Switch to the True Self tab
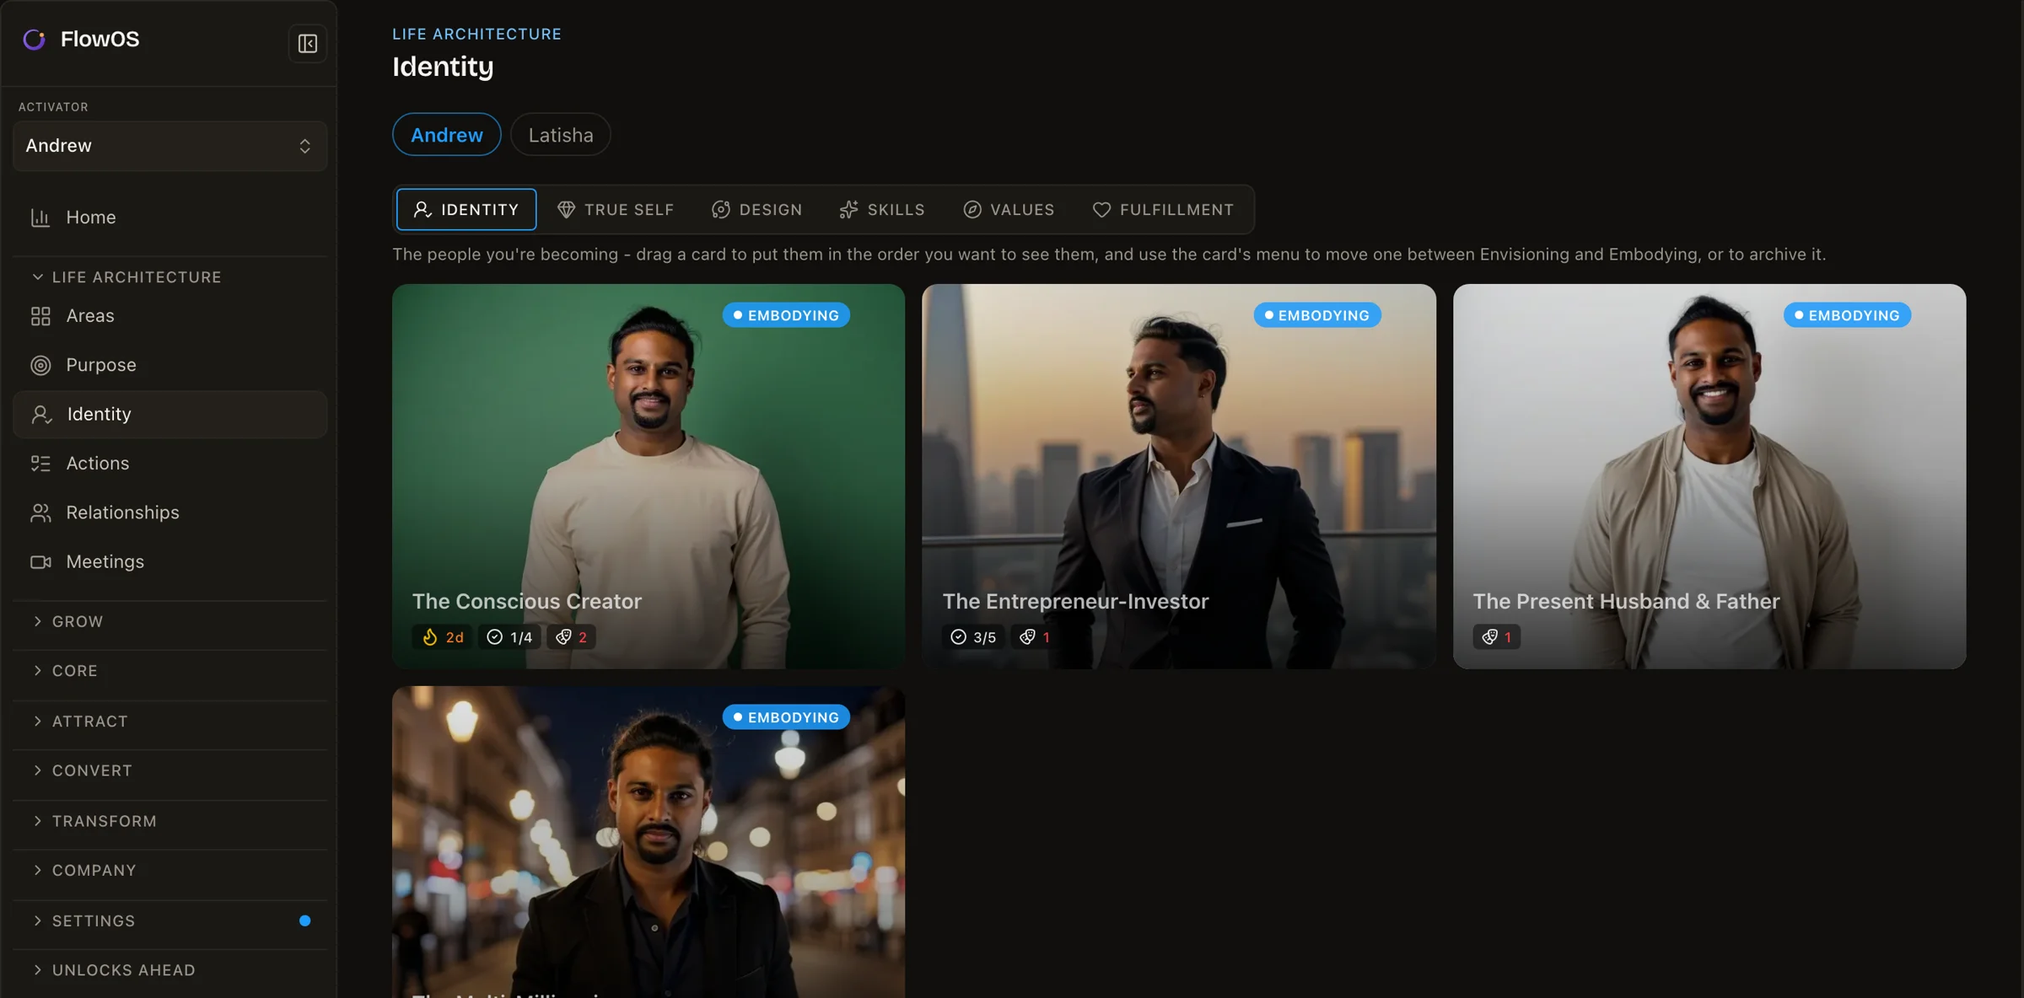 pyautogui.click(x=616, y=210)
